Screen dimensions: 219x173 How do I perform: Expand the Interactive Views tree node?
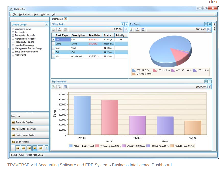(13, 29)
